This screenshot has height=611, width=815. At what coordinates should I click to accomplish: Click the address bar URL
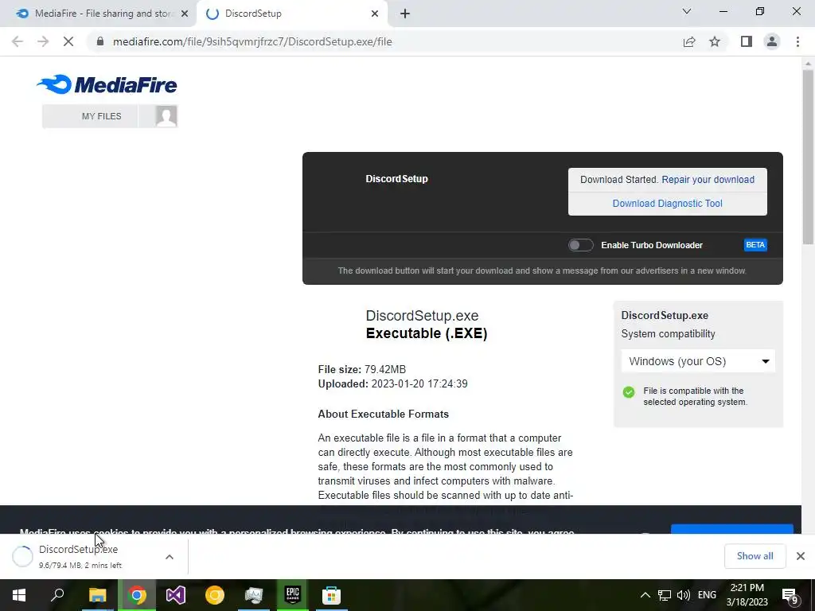tap(252, 41)
